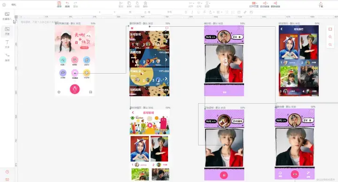The height and width of the screenshot is (182, 338).
Task: Open batch import (批量导入) in sidebar
Action: pos(7,16)
